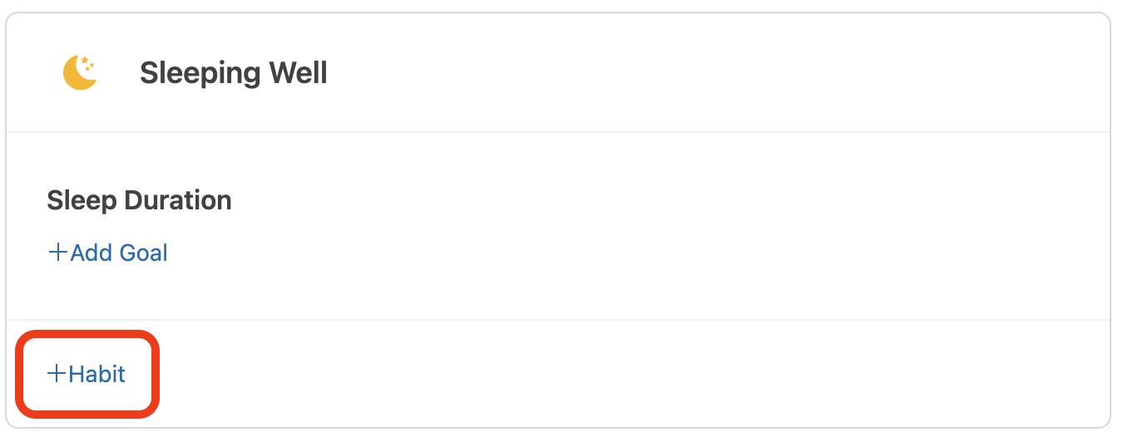Viewport: 1123px width, 437px height.
Task: Click the blue plus sign above Habit row
Action: pos(57,253)
